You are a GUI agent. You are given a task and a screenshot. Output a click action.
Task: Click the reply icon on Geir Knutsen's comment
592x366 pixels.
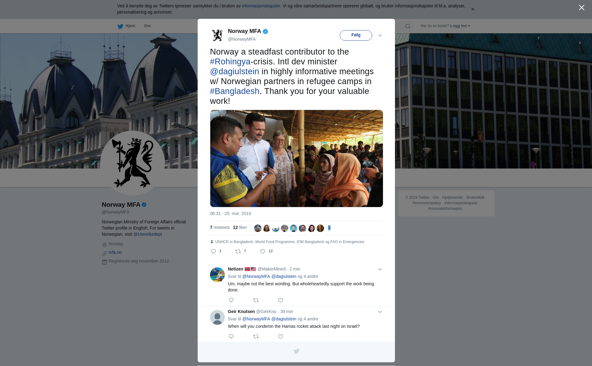231,336
